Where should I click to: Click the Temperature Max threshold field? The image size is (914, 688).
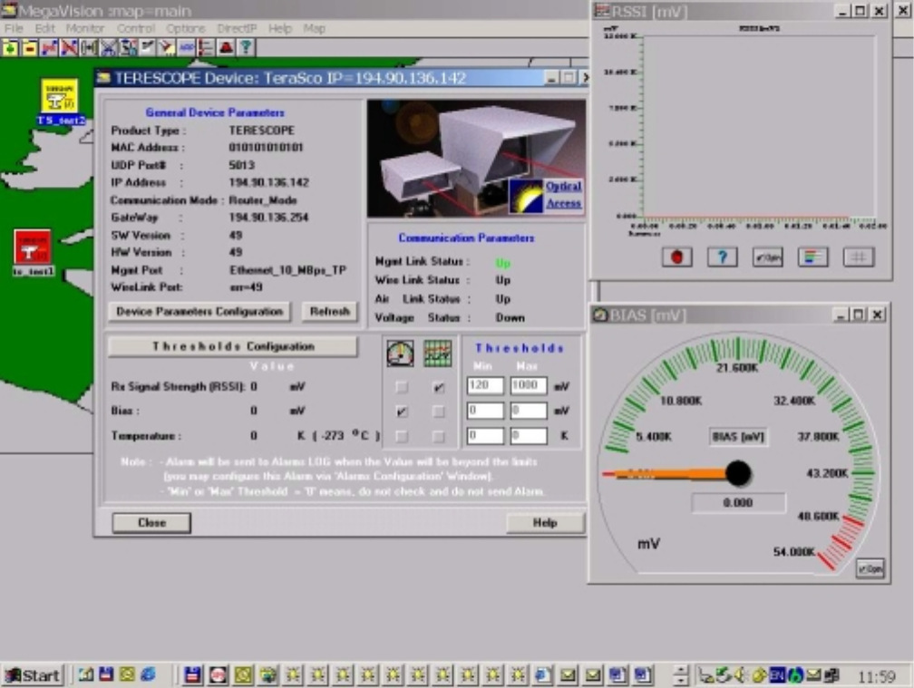(x=529, y=436)
